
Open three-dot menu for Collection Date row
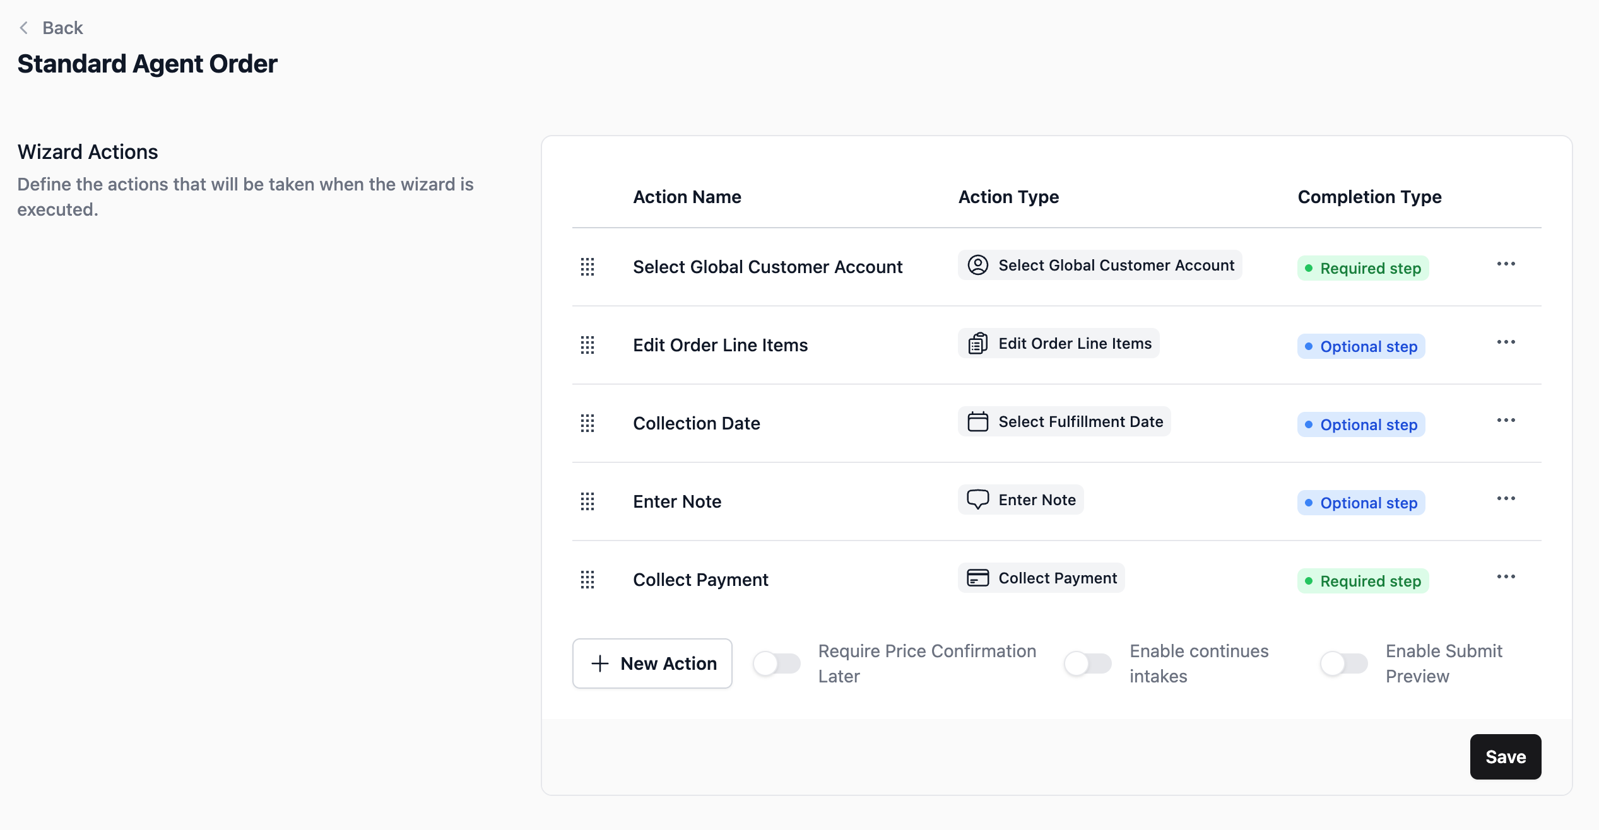tap(1506, 421)
